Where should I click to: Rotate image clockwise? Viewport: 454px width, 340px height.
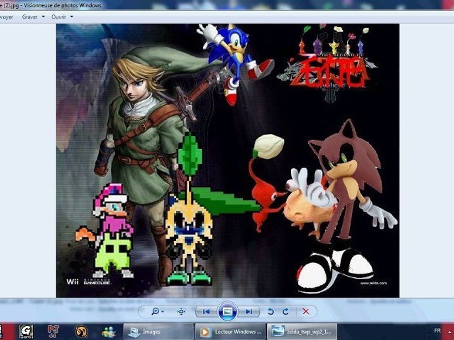286,311
